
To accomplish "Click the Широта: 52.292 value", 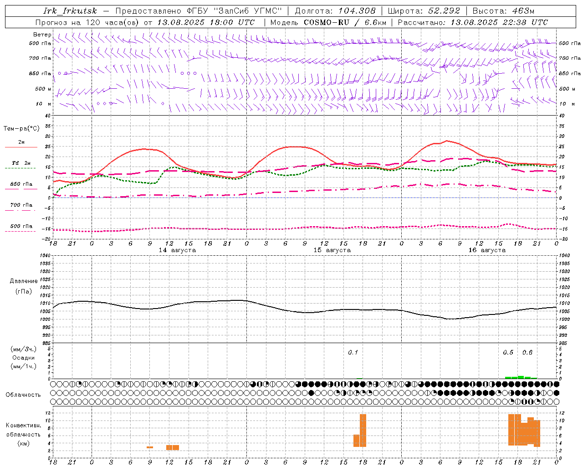I will [424, 11].
